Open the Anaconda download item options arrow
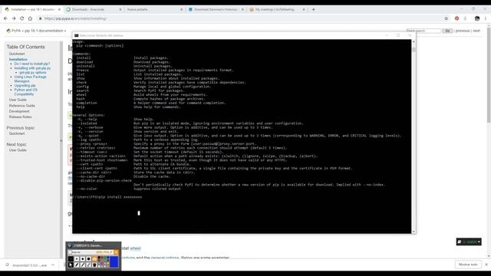The image size is (491, 276). point(53,265)
